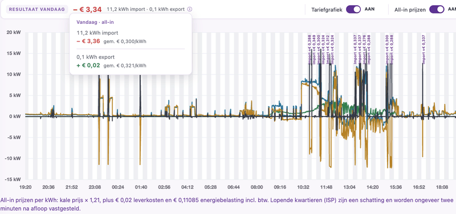Click the 04:12 time axis label
The height and width of the screenshot is (214, 456).
188,187
